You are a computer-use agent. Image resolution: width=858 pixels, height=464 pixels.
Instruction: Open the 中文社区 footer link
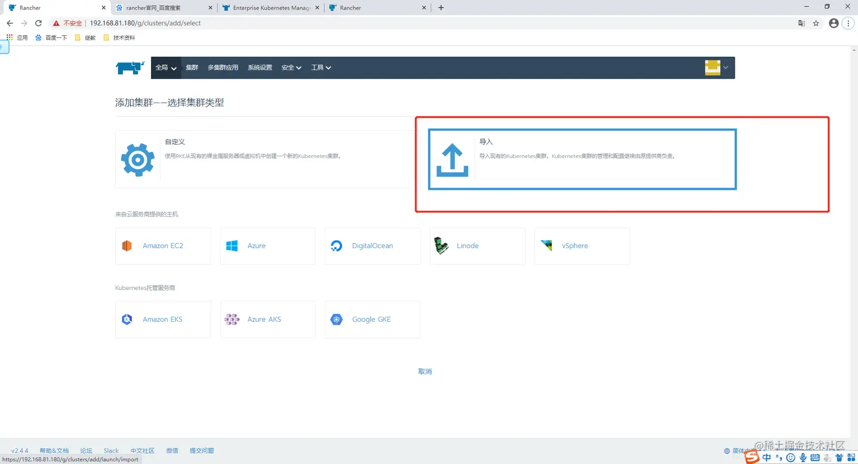(142, 451)
